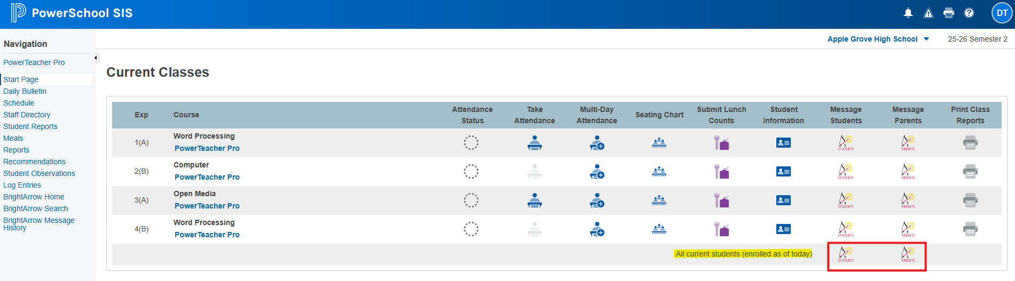Open PowerTeacher Pro link under Open Media
The height and width of the screenshot is (281, 1015).
[207, 206]
